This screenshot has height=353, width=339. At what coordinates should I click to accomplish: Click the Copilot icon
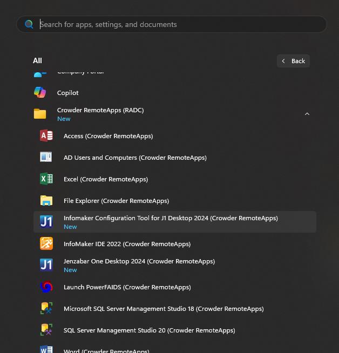pos(40,93)
